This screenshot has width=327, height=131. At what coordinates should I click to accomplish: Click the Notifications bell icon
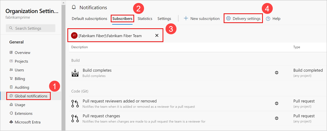click(x=73, y=8)
